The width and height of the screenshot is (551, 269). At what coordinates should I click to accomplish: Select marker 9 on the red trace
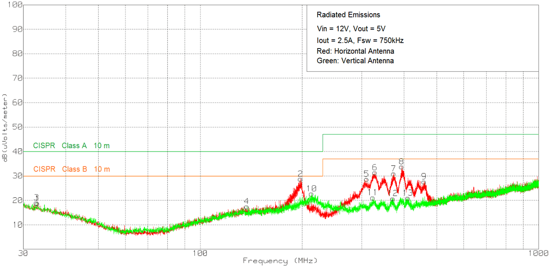pos(424,183)
